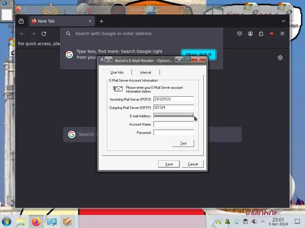Screen dimensions: 305x228
Task: Click the show desktop button
Action: point(297,221)
